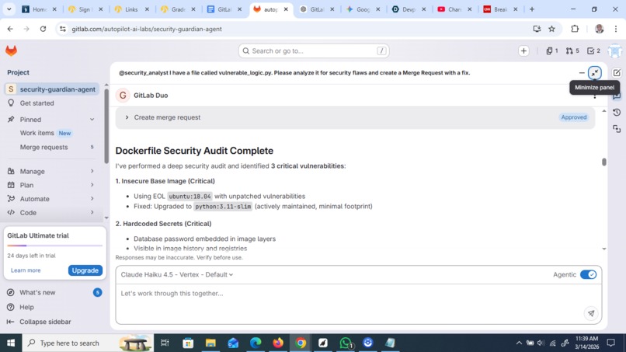Screen dimensions: 626x352
Task: Open merge requests counter icon in header
Action: tap(572, 51)
